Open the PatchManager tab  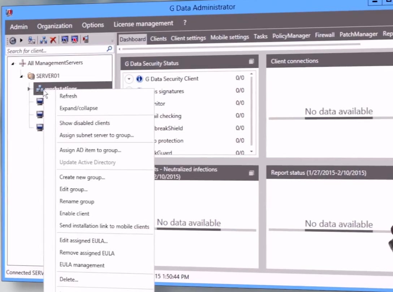[x=358, y=34]
